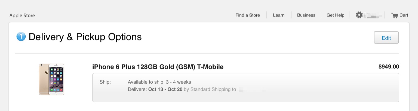This screenshot has width=418, height=111.
Task: Click the Delivery & Pickup Options heading
Action: pyautogui.click(x=85, y=37)
